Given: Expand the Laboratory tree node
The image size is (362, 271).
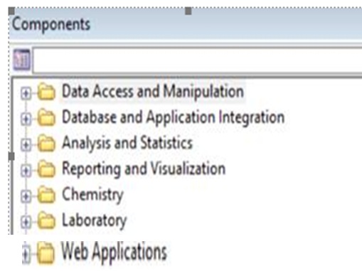Looking at the screenshot, I should [x=26, y=222].
